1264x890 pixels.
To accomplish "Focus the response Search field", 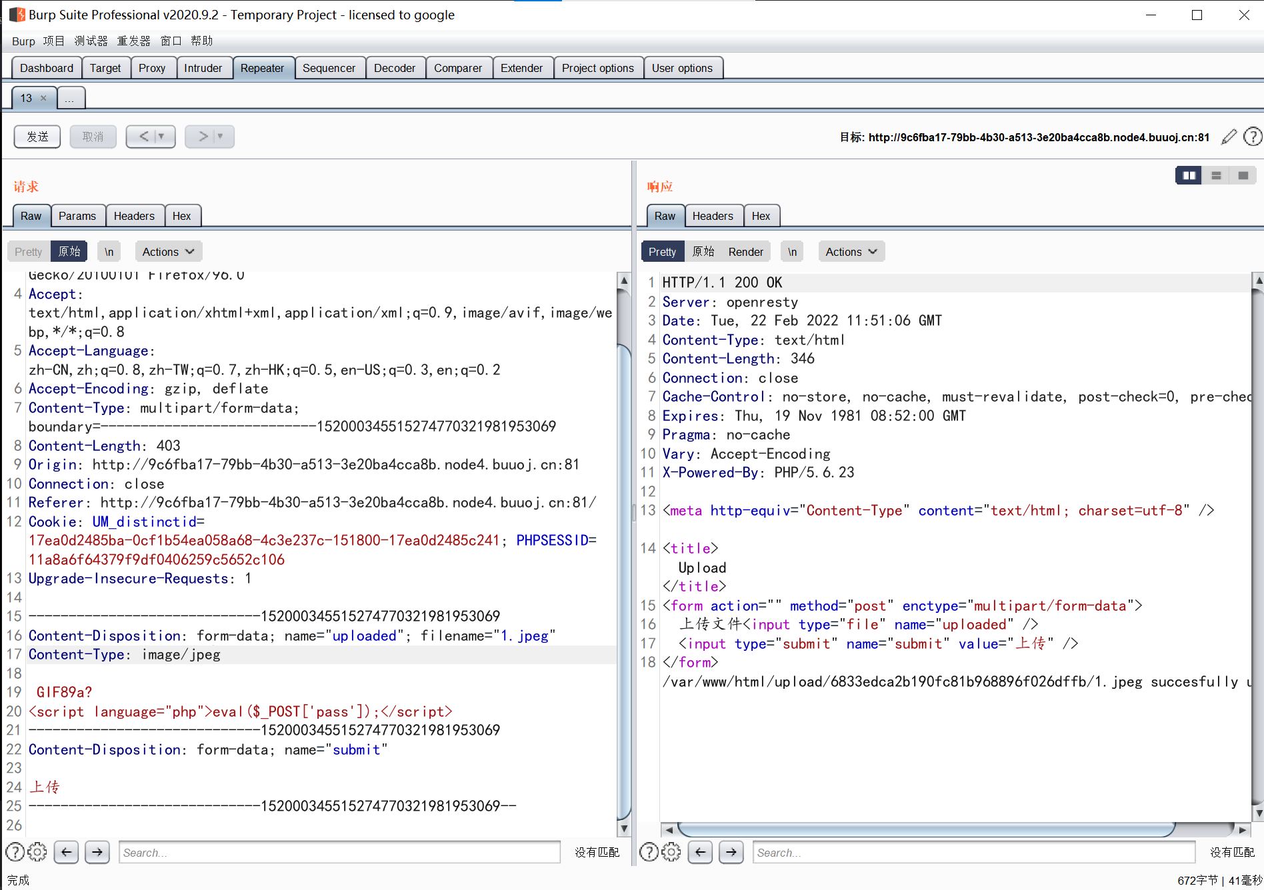I will pyautogui.click(x=973, y=852).
